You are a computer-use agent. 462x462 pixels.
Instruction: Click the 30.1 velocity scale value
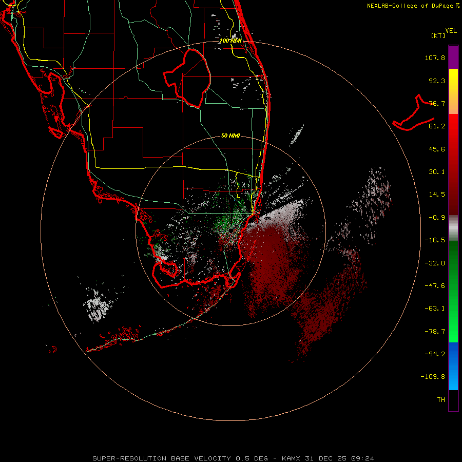437,172
